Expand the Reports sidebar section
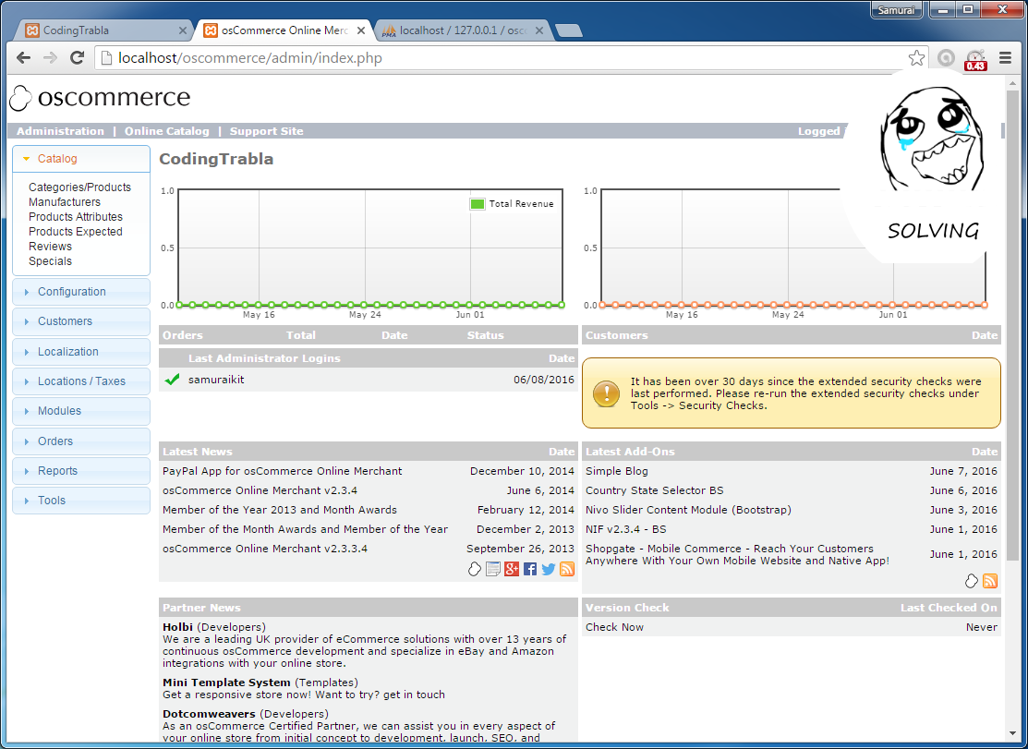 coord(81,470)
